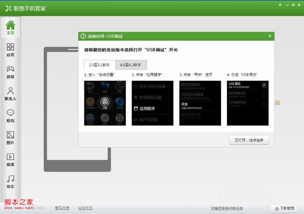Click the text 3. 点击 "开发" 选项
Screen dimensions: 304x214
pos(196,75)
